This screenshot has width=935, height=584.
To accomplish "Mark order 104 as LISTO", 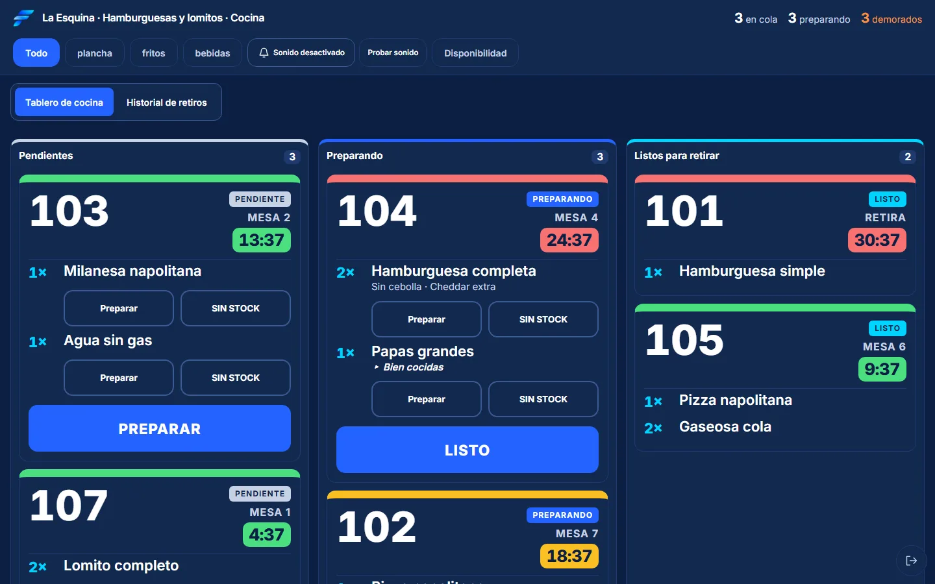I will click(x=467, y=450).
